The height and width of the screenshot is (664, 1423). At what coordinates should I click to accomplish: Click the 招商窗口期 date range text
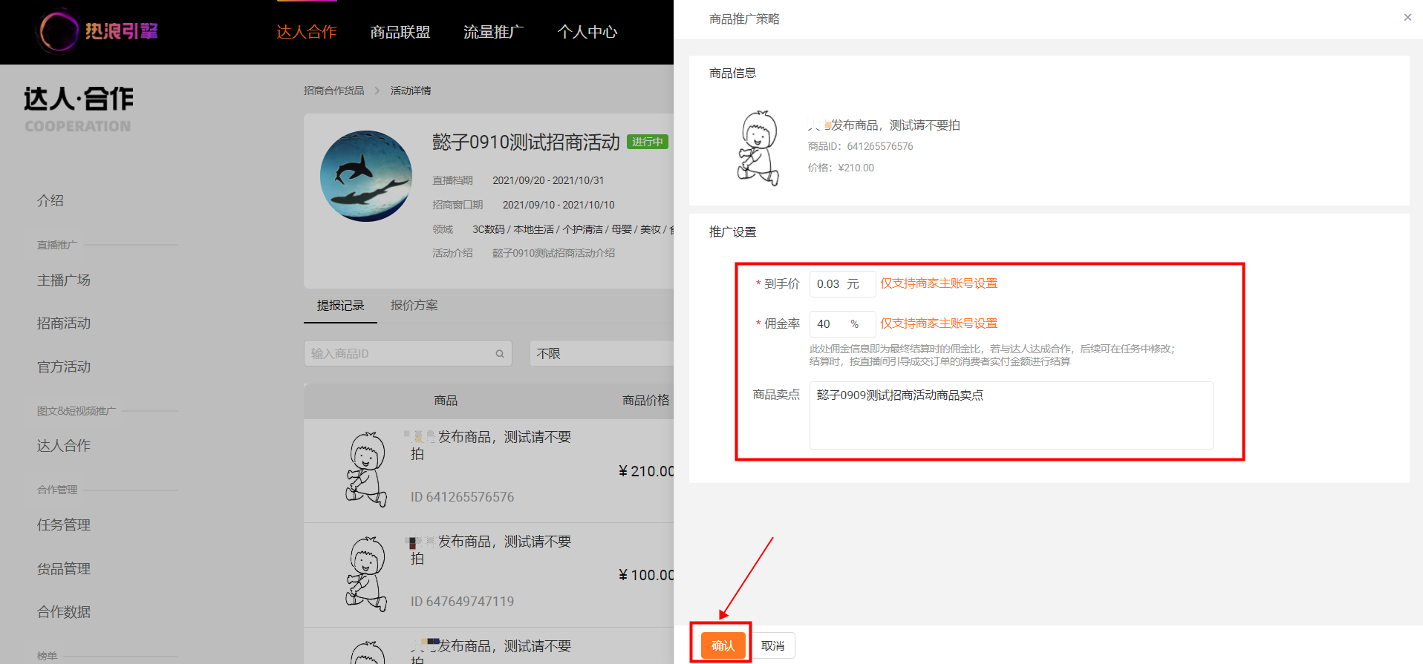[x=559, y=205]
